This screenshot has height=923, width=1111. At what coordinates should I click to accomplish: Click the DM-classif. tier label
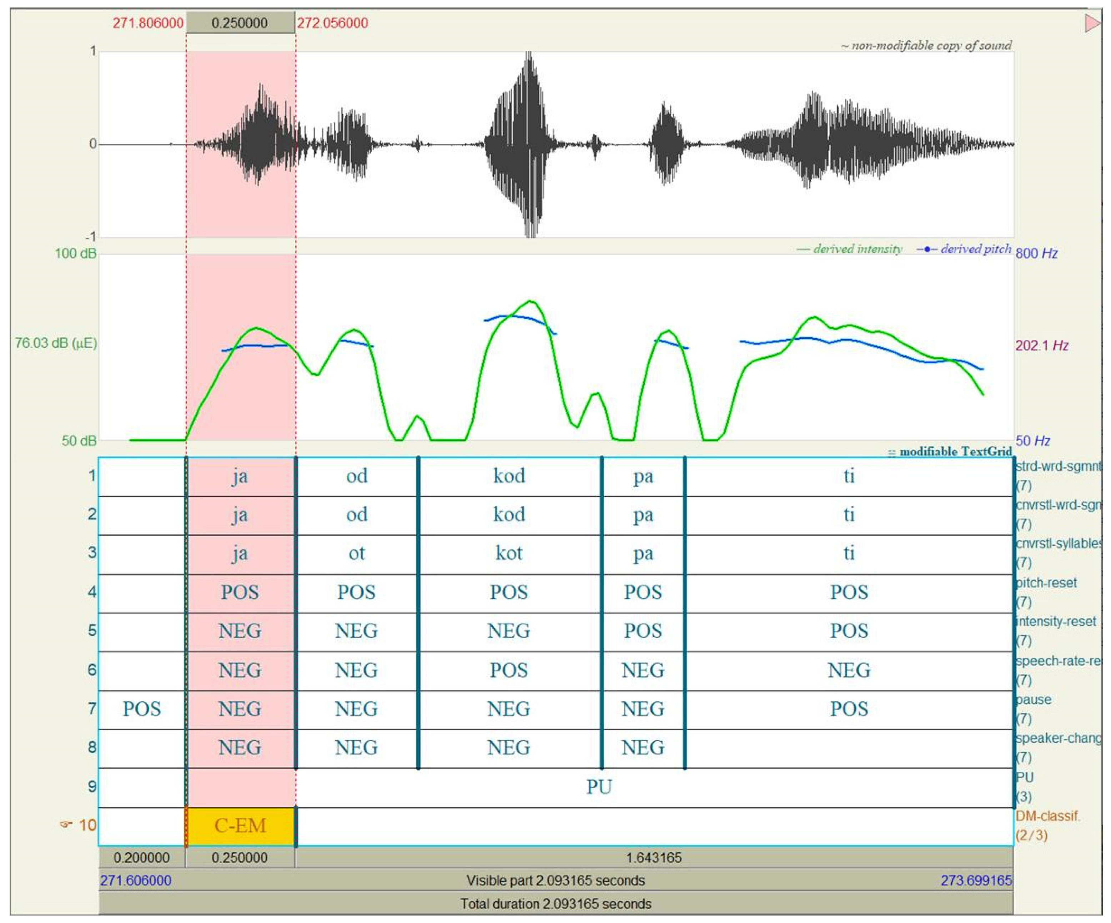(1047, 816)
